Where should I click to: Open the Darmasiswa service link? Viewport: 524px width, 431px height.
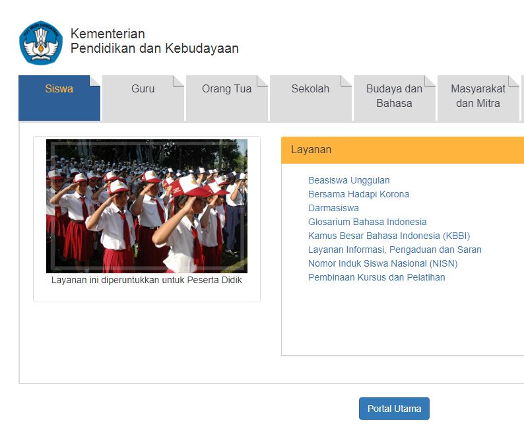click(x=333, y=208)
